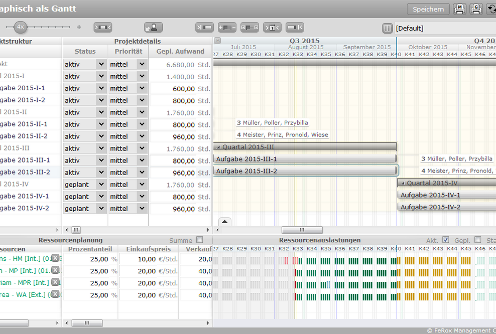Tick the Gepl. checkbox
Screen dimensions: 496x334
click(477, 240)
